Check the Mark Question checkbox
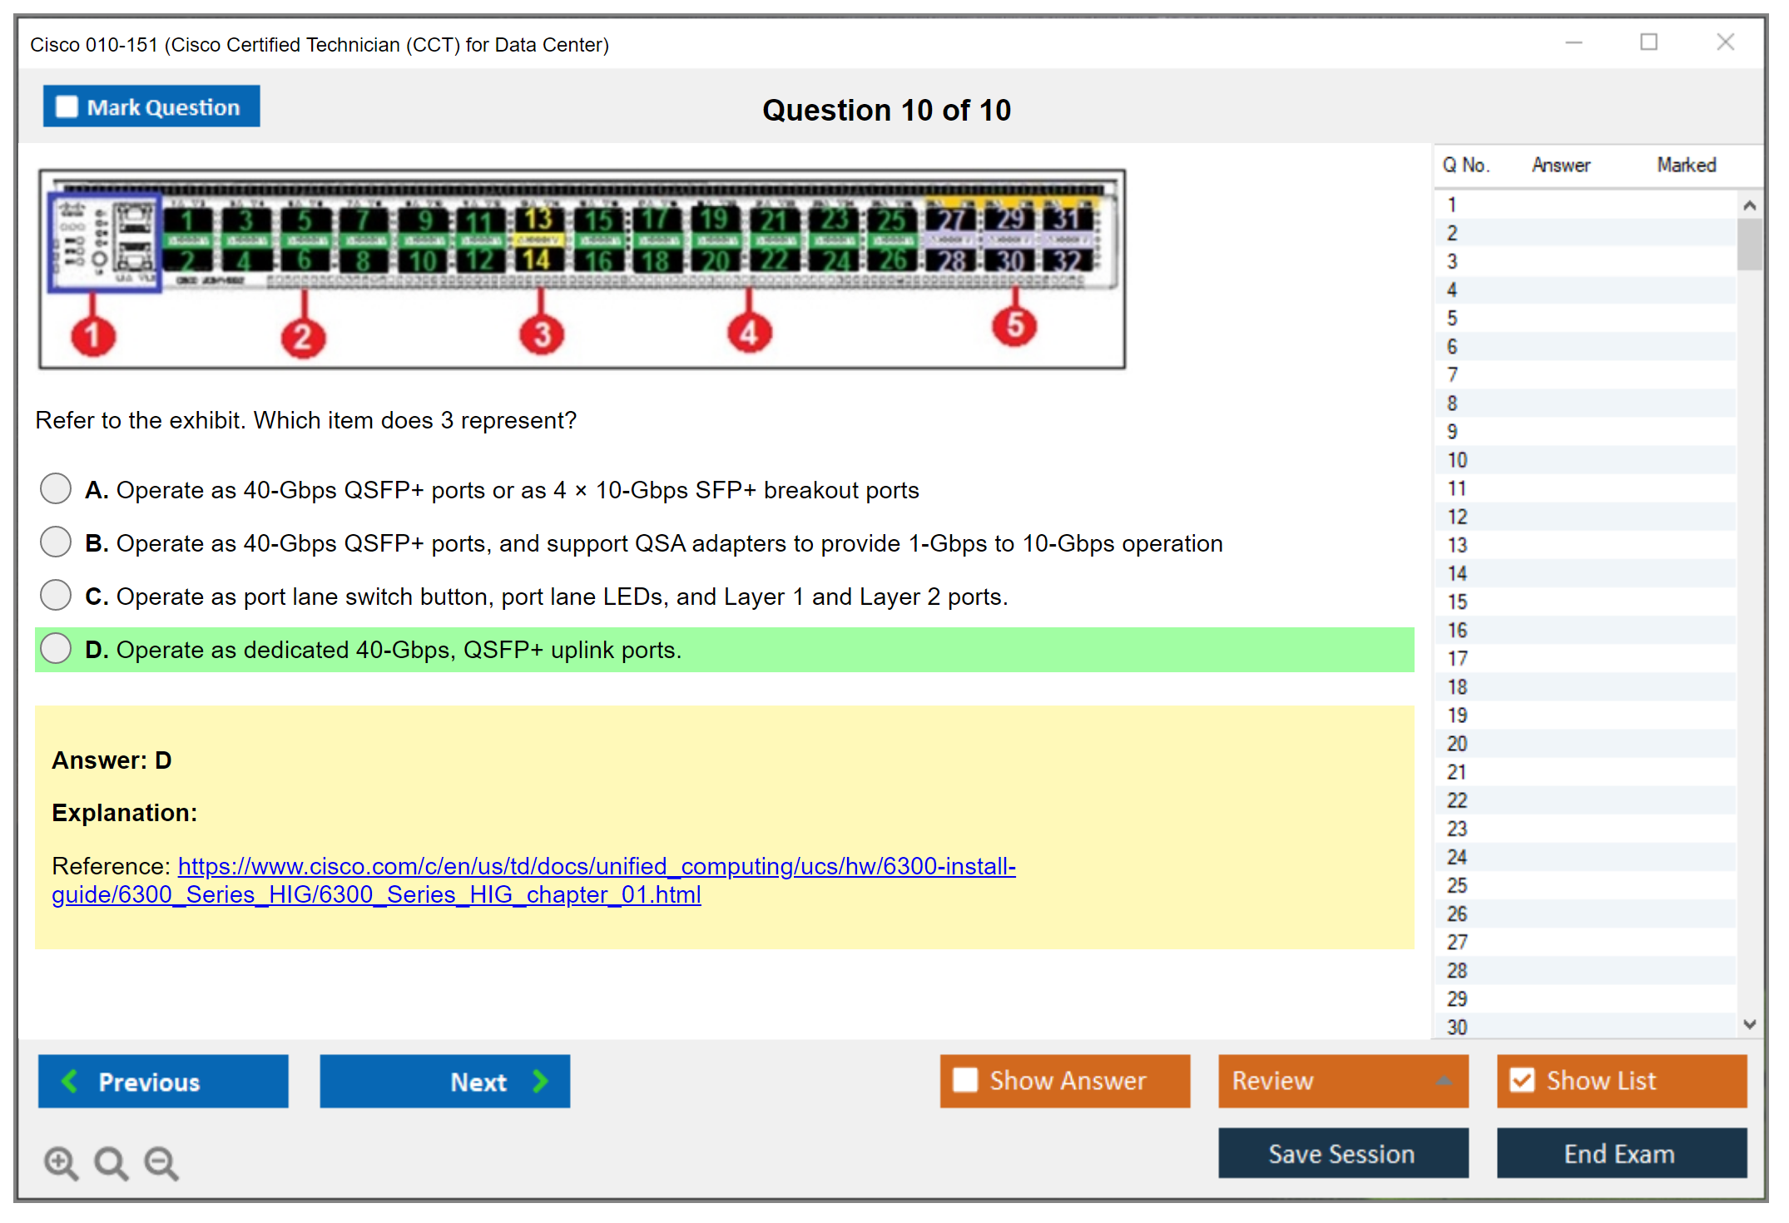Viewport: 1789px width, 1223px height. tap(67, 107)
